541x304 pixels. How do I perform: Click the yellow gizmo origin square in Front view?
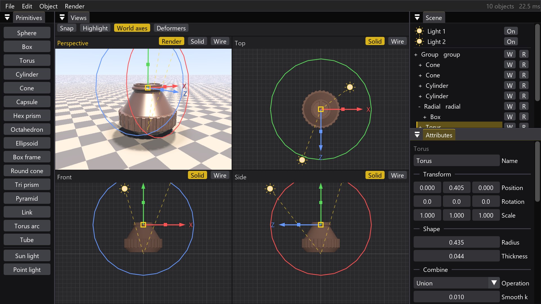pos(143,225)
